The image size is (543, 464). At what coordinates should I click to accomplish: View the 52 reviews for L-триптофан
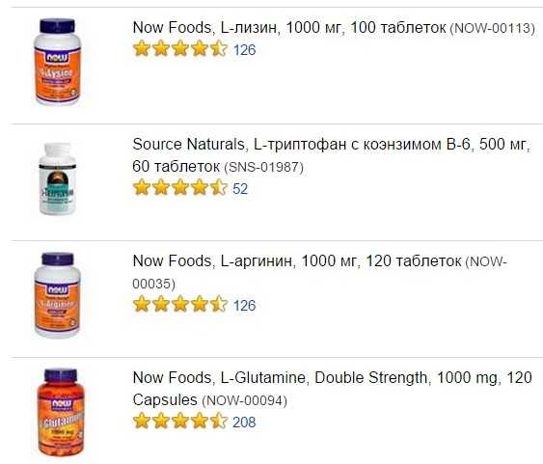click(240, 189)
